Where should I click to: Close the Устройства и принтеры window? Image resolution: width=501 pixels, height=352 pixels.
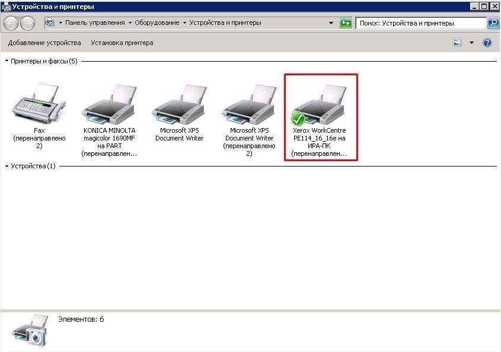pyautogui.click(x=494, y=7)
